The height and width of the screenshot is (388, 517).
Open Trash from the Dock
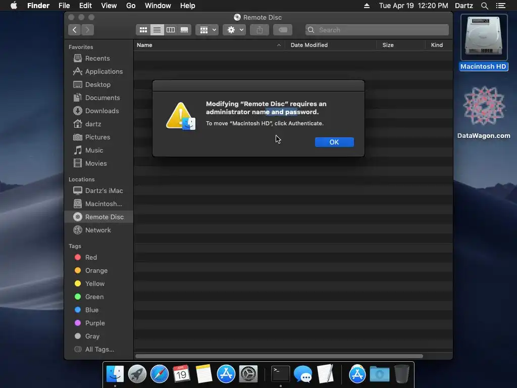pyautogui.click(x=401, y=374)
